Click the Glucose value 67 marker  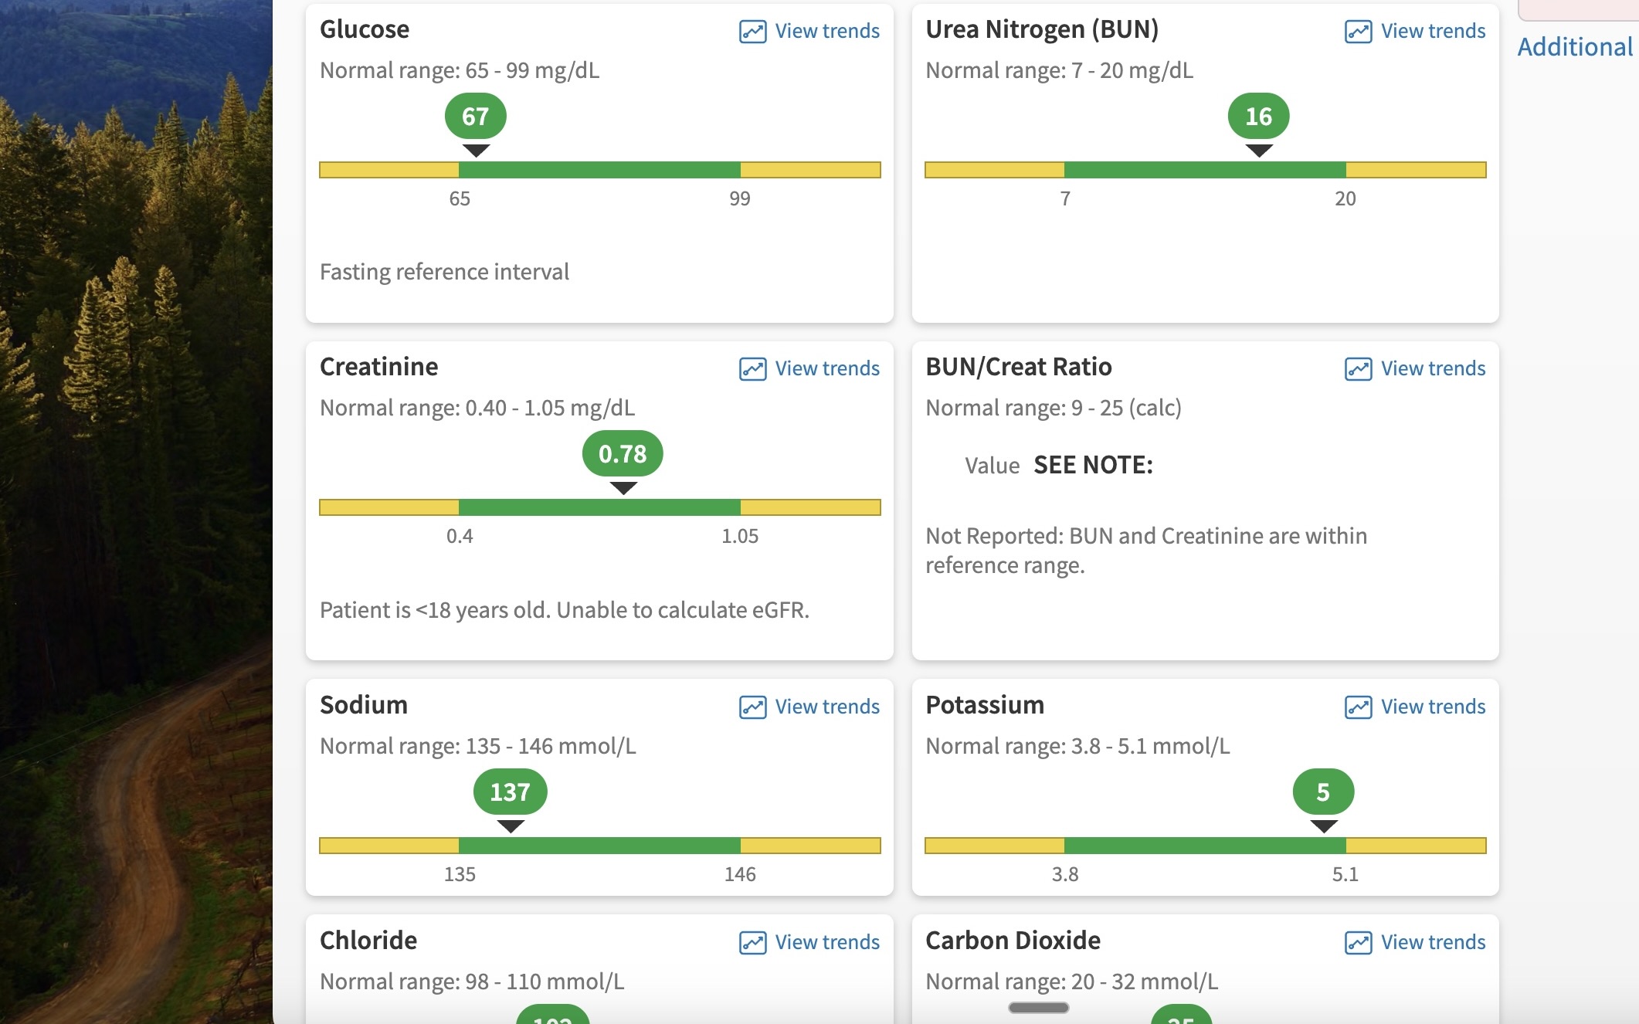475,117
